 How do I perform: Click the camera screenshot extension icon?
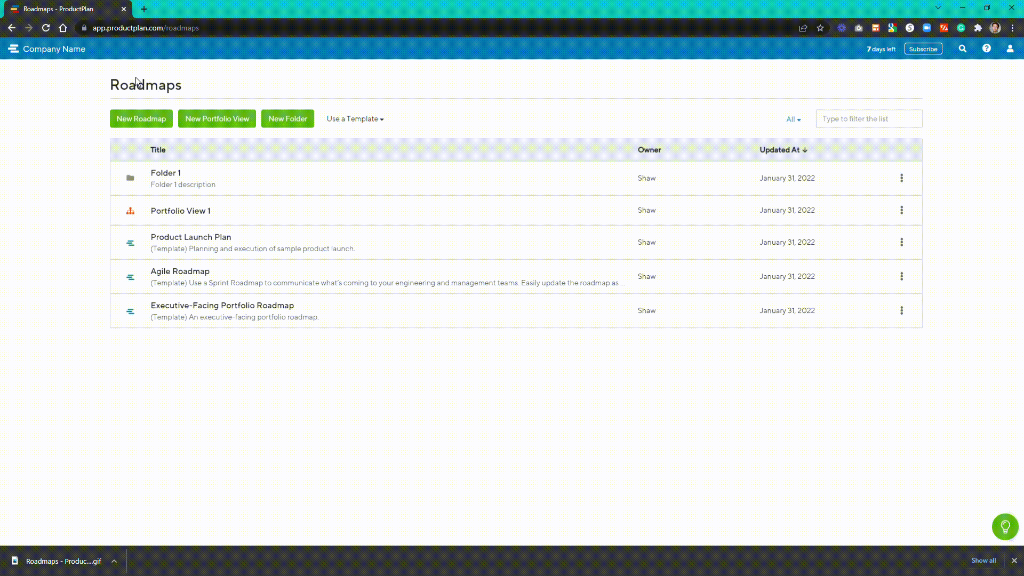pyautogui.click(x=859, y=28)
